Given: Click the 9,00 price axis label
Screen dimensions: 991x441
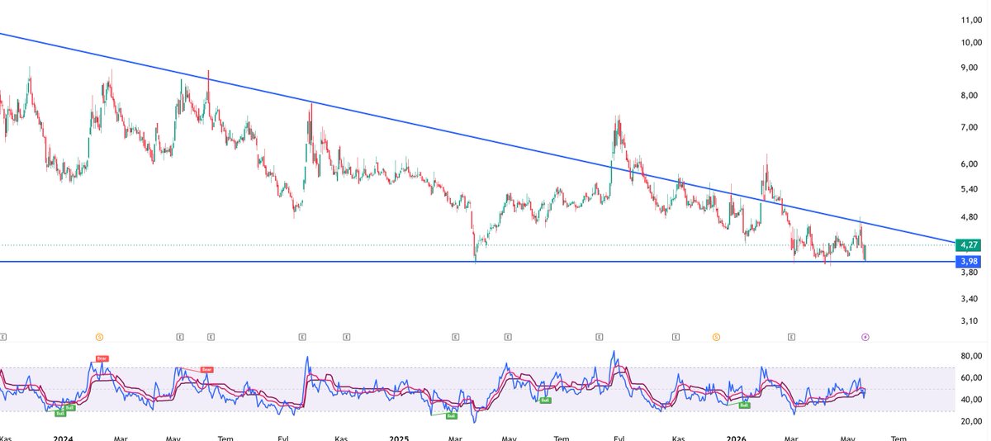Looking at the screenshot, I should coord(970,68).
